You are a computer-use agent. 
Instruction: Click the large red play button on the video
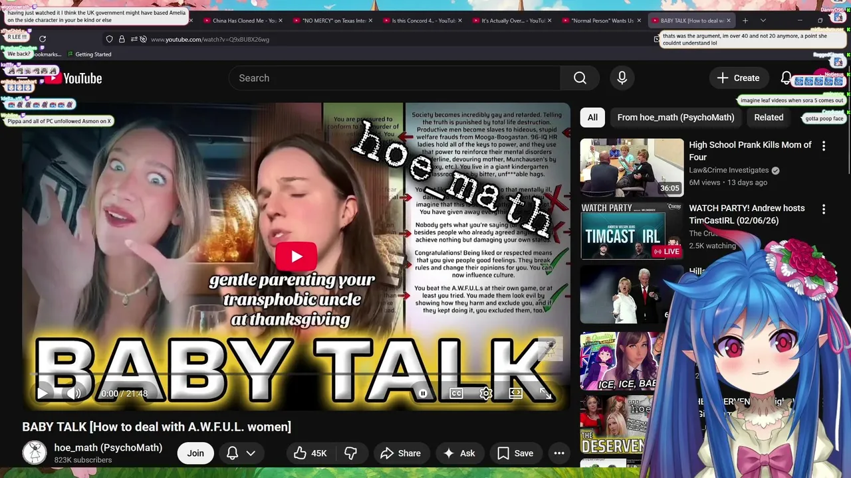pos(297,257)
